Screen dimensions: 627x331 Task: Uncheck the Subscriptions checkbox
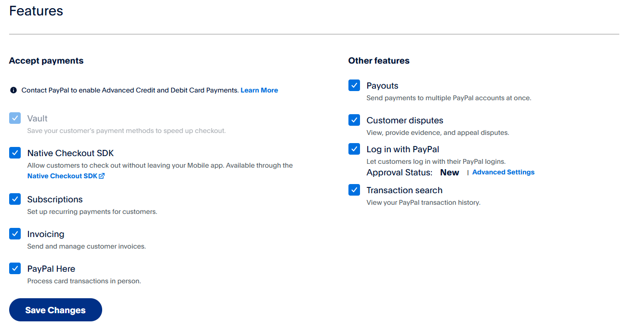click(15, 199)
